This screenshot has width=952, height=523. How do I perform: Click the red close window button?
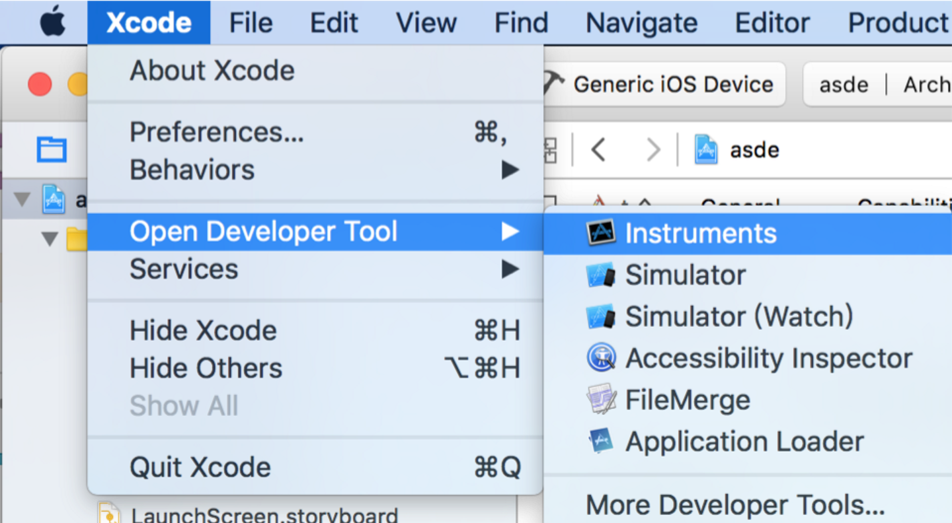(x=40, y=85)
